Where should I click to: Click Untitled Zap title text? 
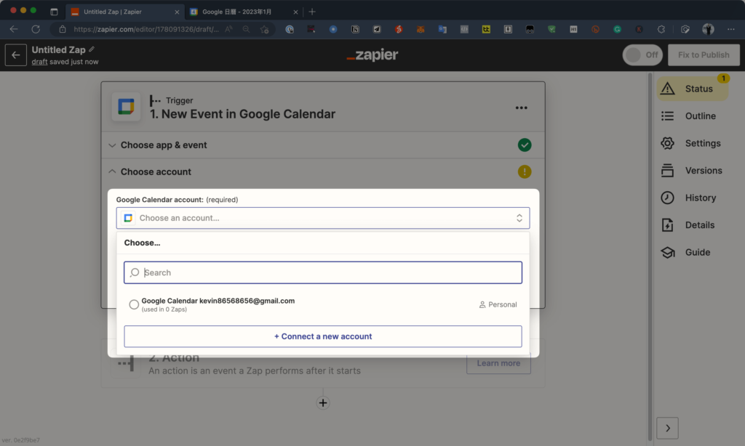pos(58,50)
